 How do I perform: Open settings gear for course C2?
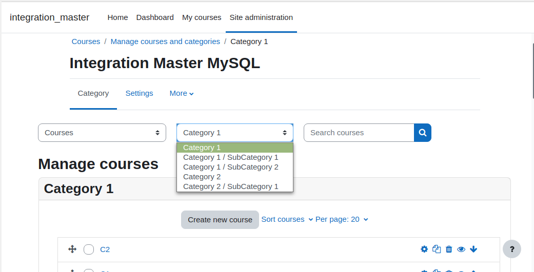point(424,249)
